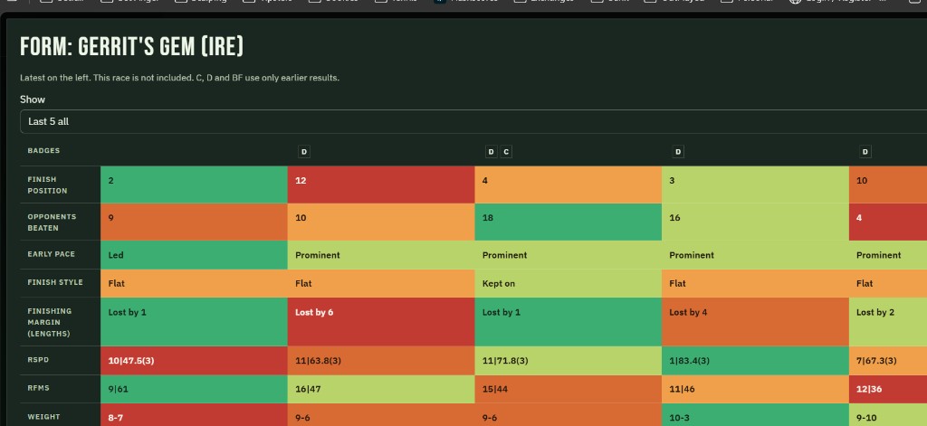Select the Form: Gerrit's Gem (IRE) heading
The width and height of the screenshot is (927, 426).
point(132,46)
